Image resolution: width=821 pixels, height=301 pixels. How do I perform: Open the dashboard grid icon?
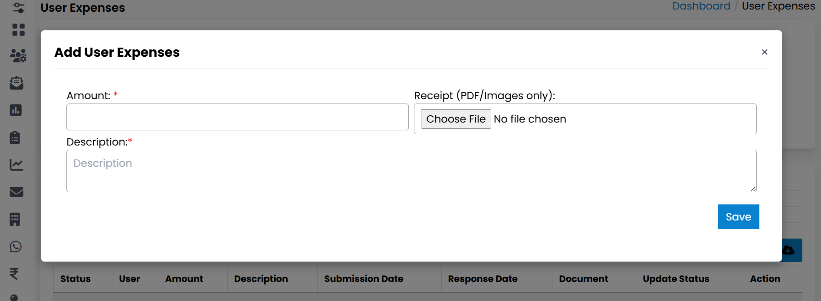(18, 29)
